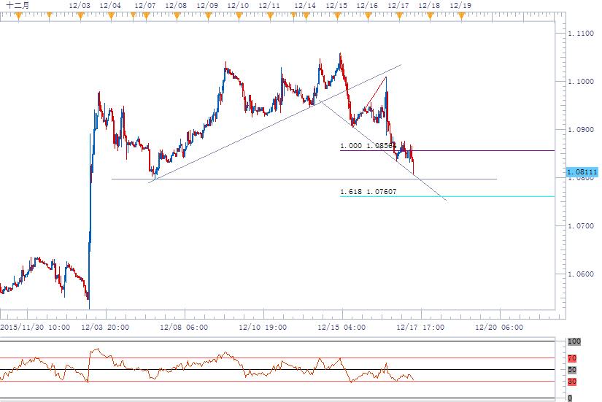Click the orange marker below the 12/03 date

click(x=80, y=16)
